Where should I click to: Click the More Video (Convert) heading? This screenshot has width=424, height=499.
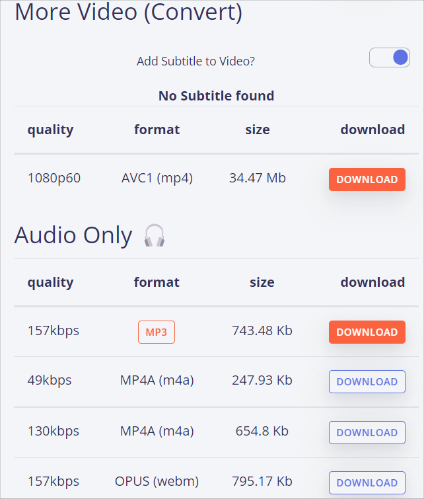(129, 12)
